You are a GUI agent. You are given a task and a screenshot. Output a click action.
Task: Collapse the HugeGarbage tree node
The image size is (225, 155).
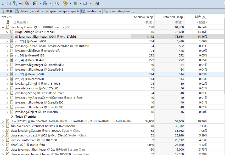(7, 32)
